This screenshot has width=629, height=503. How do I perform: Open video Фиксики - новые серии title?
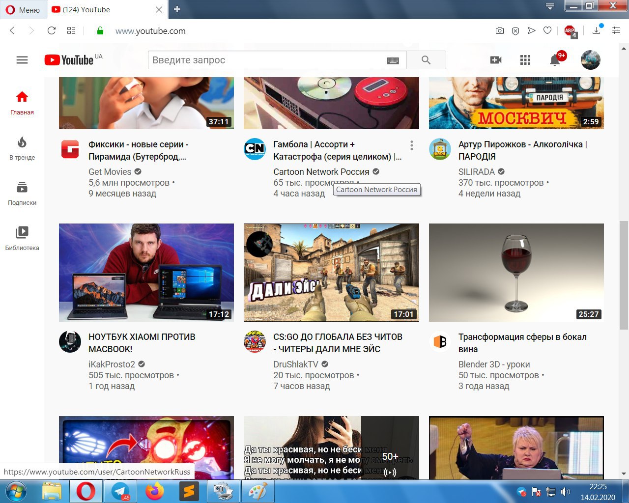(x=139, y=150)
